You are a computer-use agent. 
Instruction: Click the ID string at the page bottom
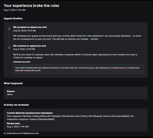[x=21, y=133]
